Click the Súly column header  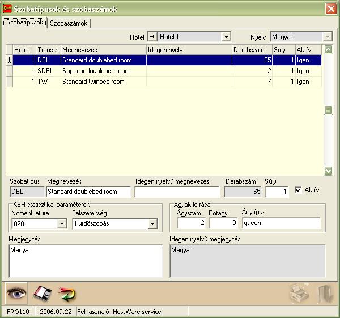(x=284, y=50)
